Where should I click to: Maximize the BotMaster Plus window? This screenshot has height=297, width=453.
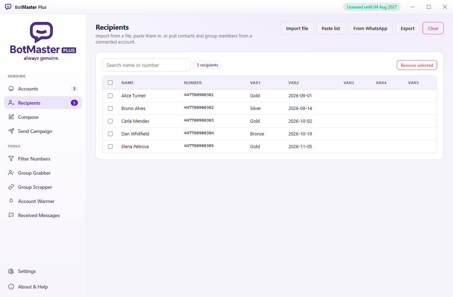pos(429,7)
